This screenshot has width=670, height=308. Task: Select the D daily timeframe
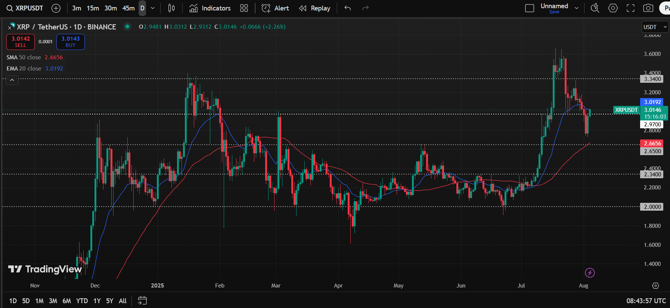coord(142,8)
